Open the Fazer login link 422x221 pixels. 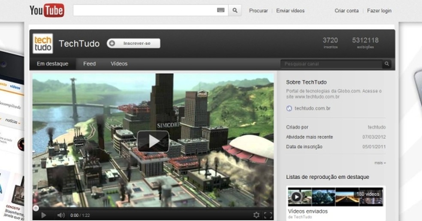point(379,11)
